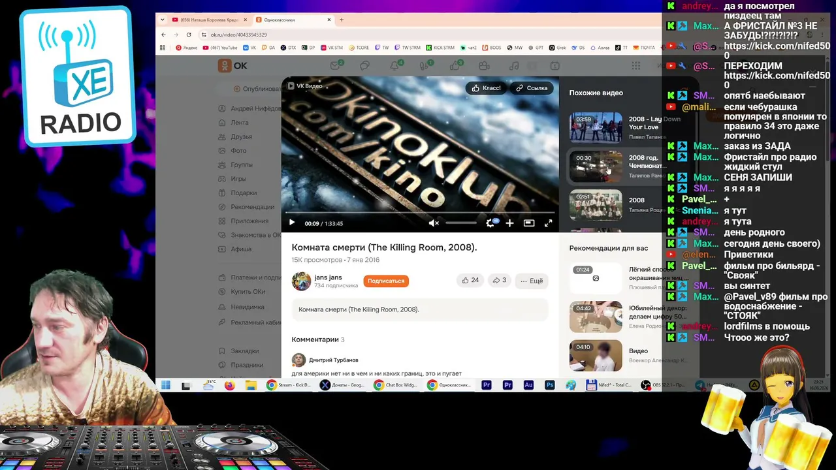Viewport: 836px width, 470px height.
Task: Open the (467) YouTube bookmark
Action: coord(220,48)
